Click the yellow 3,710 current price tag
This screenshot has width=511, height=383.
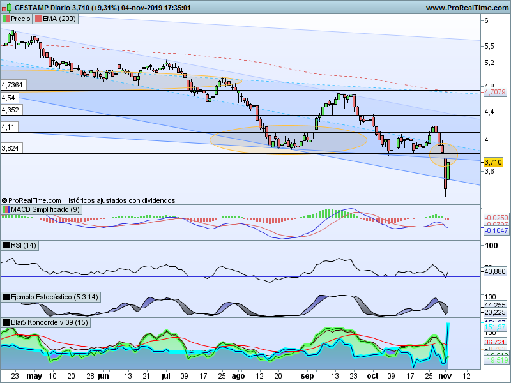493,162
